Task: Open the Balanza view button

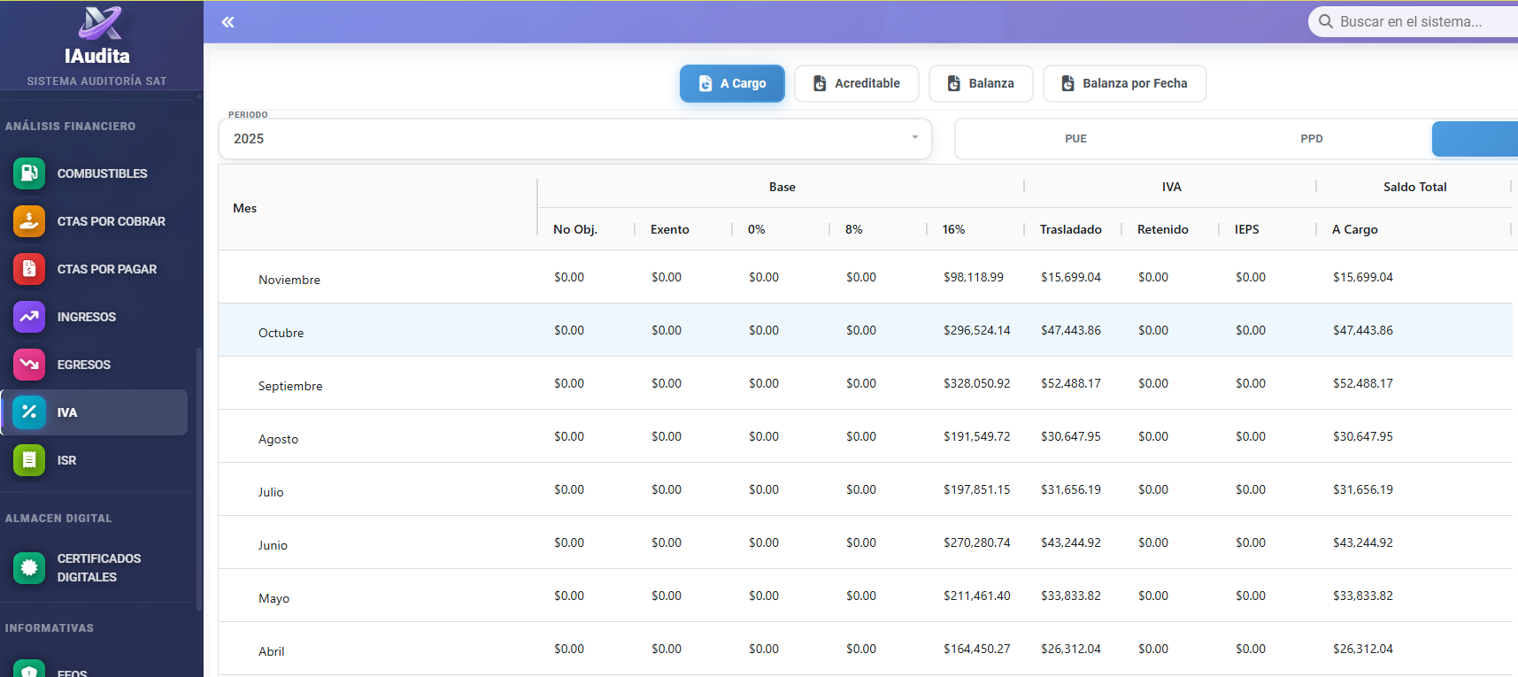Action: [980, 83]
